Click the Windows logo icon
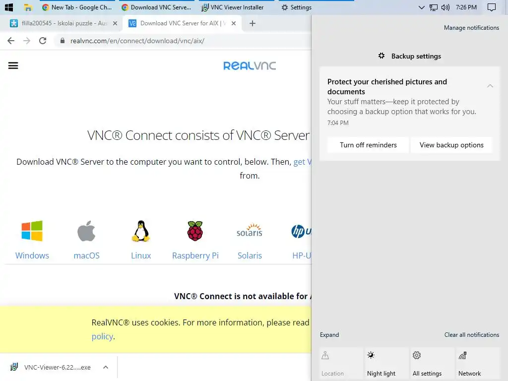 pos(32,231)
